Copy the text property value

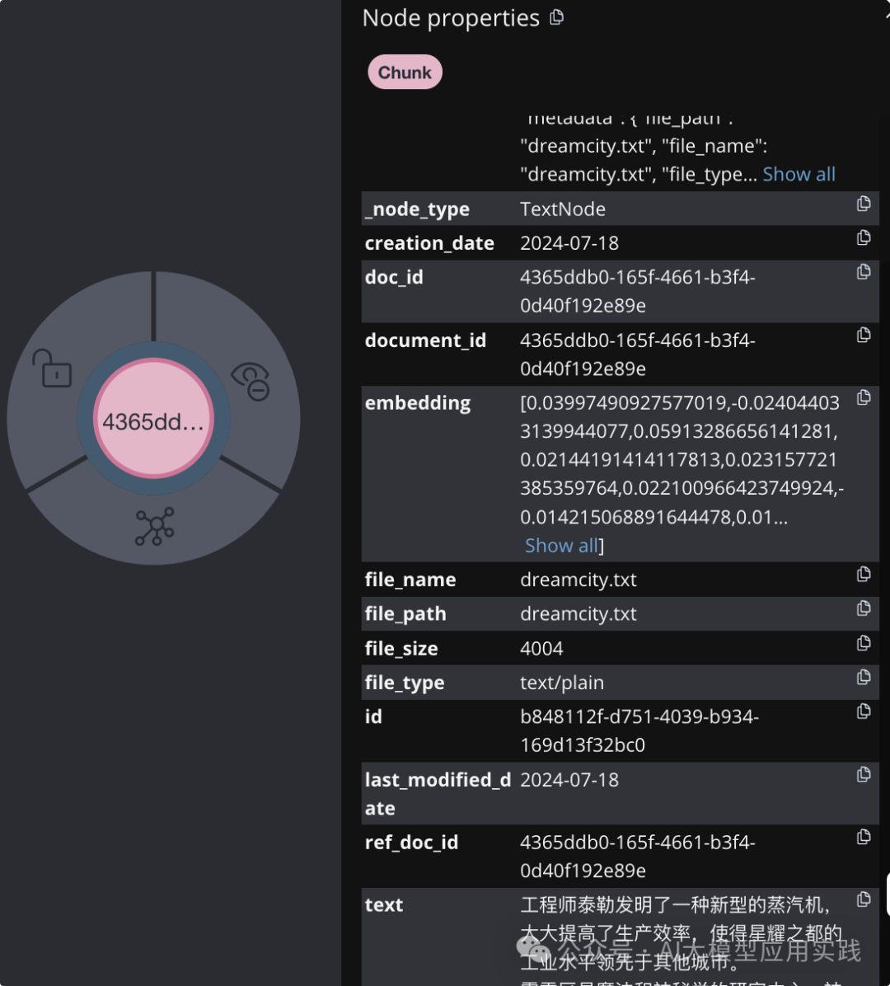coord(864,899)
